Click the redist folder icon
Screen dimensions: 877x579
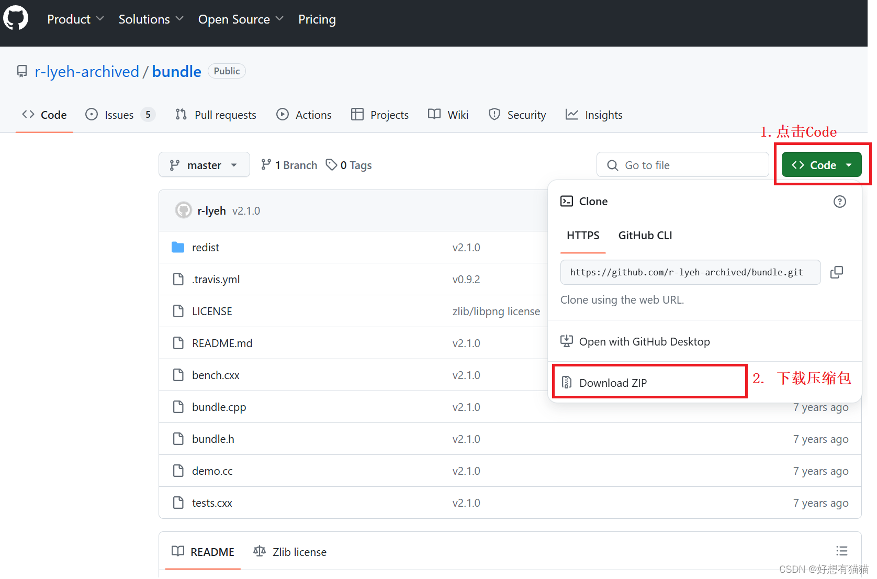pos(178,247)
